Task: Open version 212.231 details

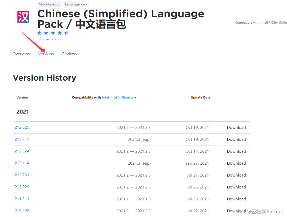Action: coord(22,175)
